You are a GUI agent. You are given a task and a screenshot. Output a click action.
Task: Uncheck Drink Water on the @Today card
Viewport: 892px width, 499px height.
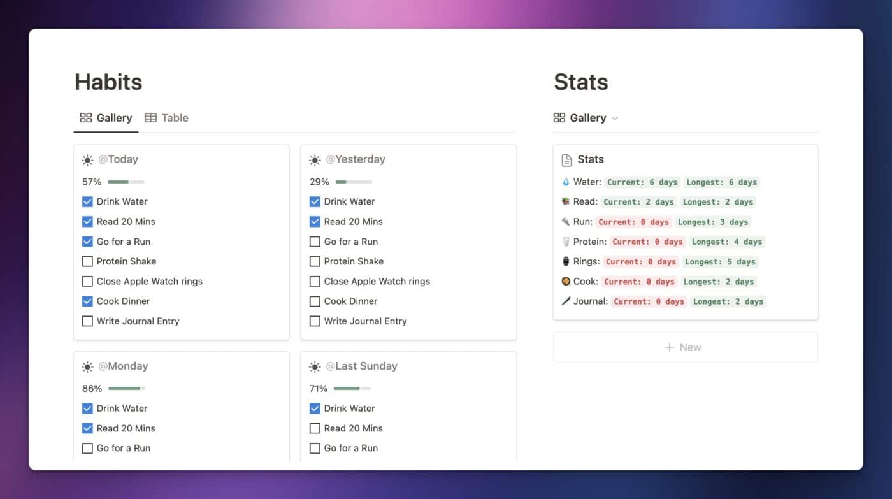pyautogui.click(x=87, y=201)
